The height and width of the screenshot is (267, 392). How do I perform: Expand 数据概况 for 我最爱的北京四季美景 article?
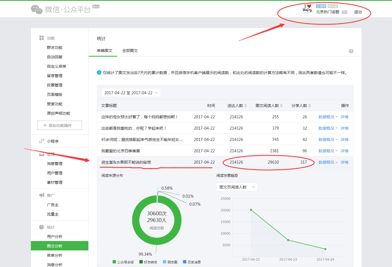pyautogui.click(x=328, y=151)
